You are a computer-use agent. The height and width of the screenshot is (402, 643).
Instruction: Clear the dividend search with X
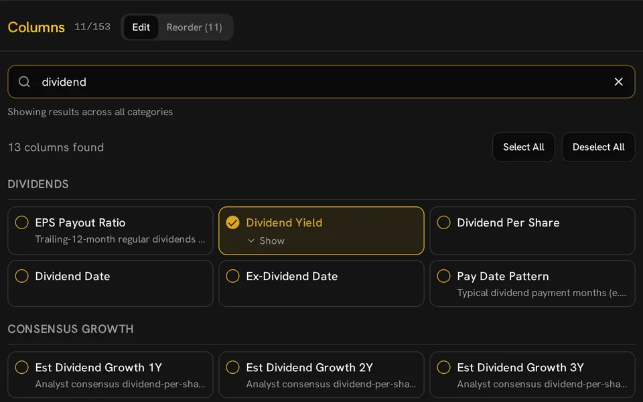(x=618, y=82)
